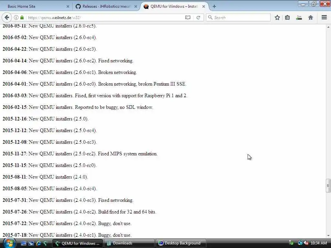Open Desktop Background taskbar window

point(181,243)
